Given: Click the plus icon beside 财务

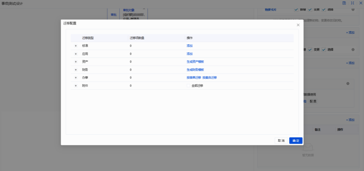Looking at the screenshot, I should click(76, 70).
